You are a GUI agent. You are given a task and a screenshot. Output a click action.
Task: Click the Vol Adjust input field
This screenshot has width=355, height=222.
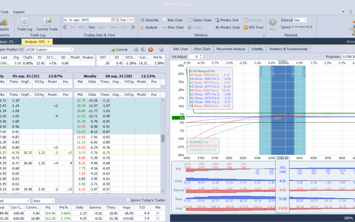(193, 57)
